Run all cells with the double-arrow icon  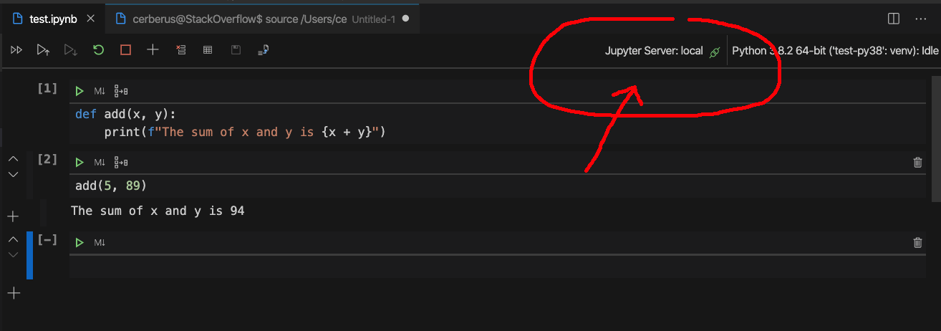click(16, 50)
